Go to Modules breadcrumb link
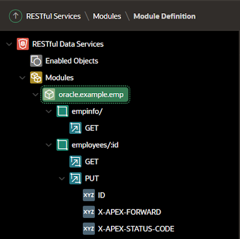Image resolution: width=240 pixels, height=239 pixels. [x=107, y=16]
